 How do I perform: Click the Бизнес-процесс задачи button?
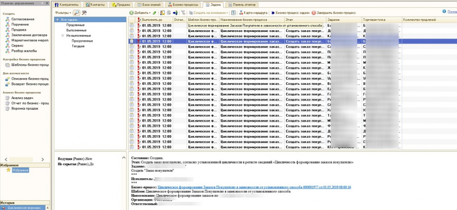coord(290,13)
